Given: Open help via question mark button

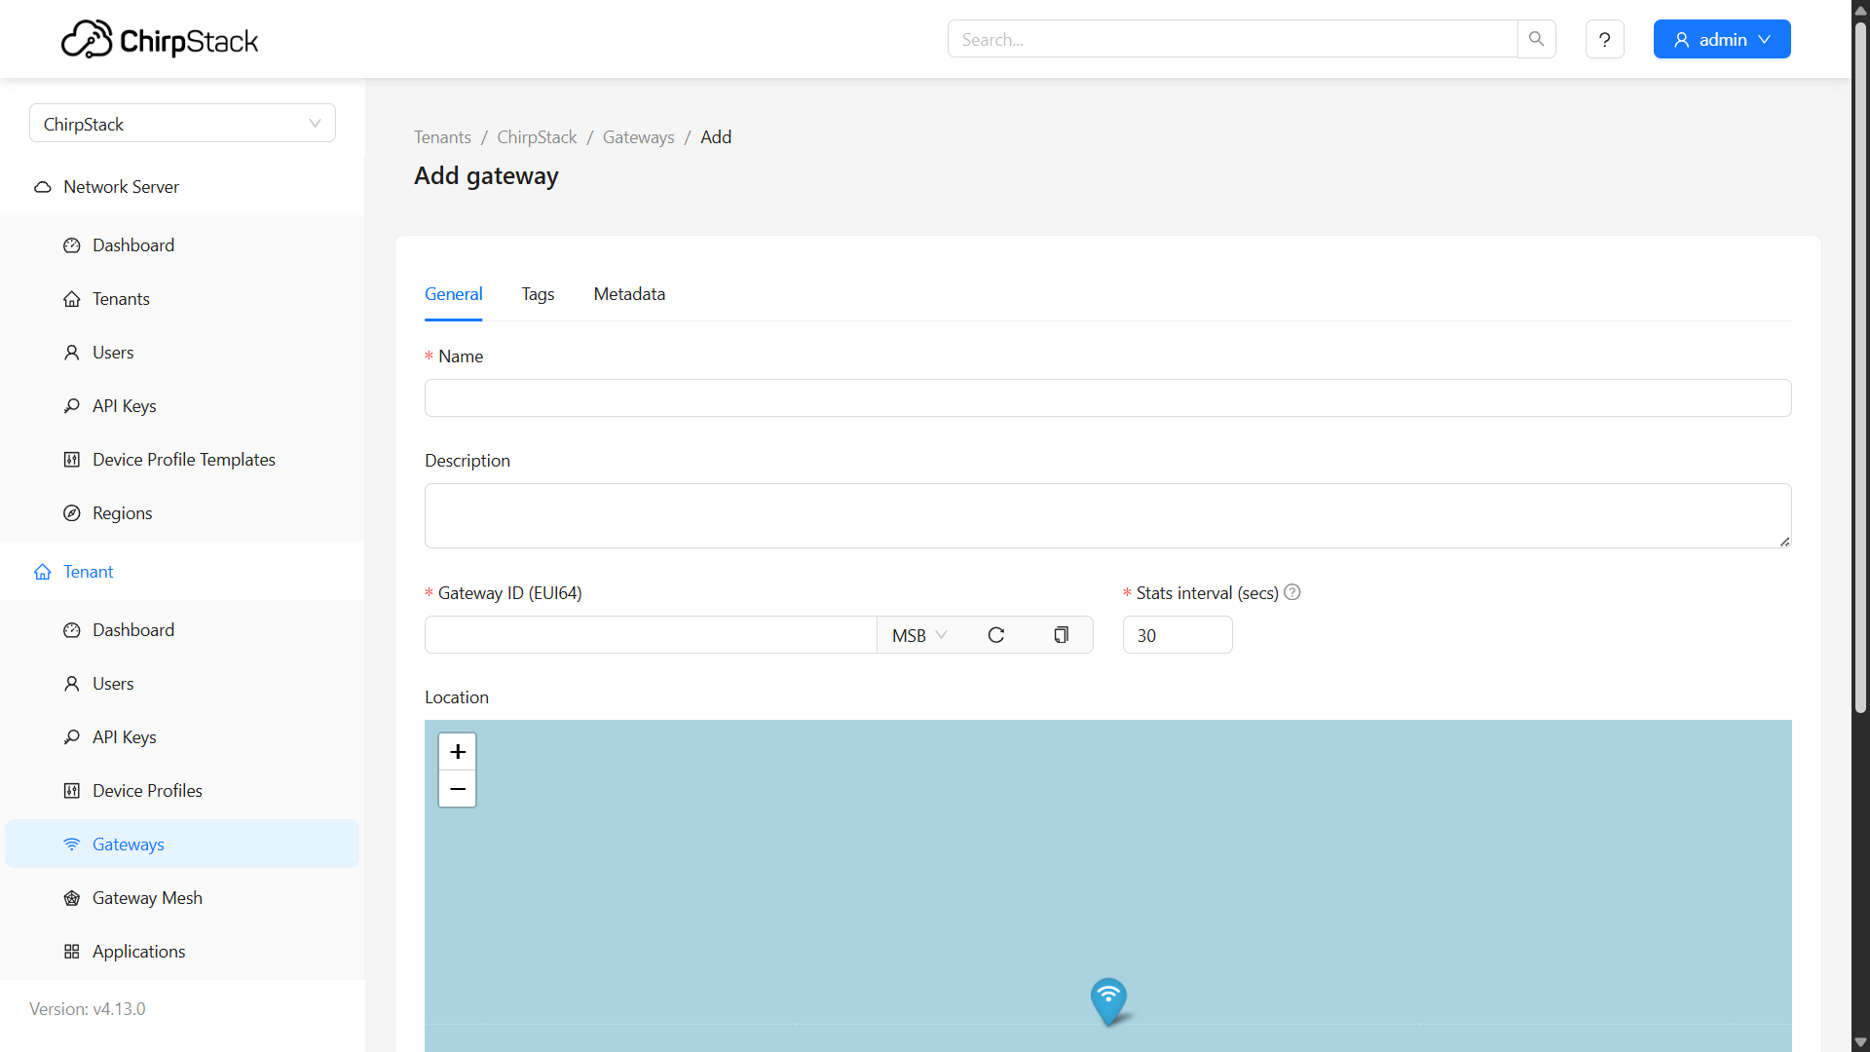Looking at the screenshot, I should tap(1604, 40).
